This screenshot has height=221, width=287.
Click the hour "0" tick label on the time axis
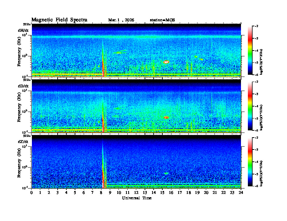point(32,193)
